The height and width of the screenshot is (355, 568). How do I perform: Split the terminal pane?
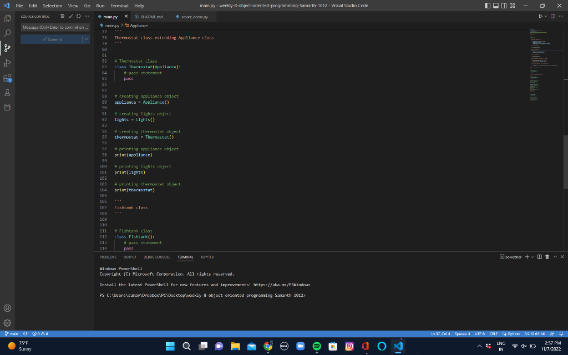540,257
